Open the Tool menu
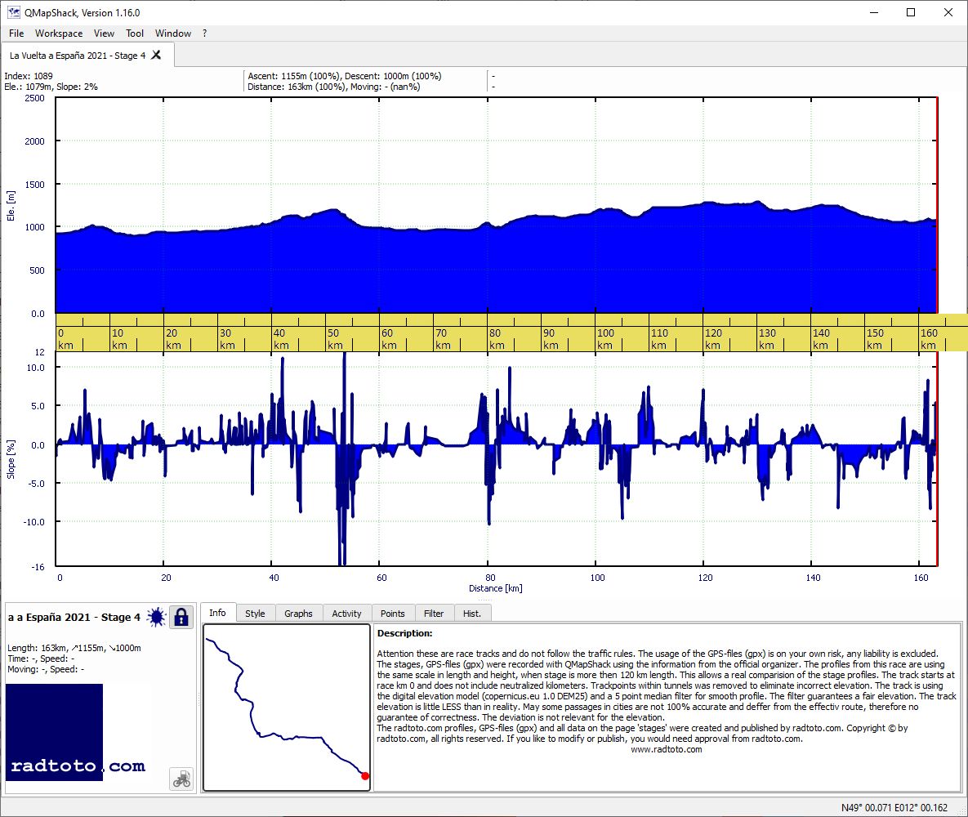 click(x=135, y=33)
